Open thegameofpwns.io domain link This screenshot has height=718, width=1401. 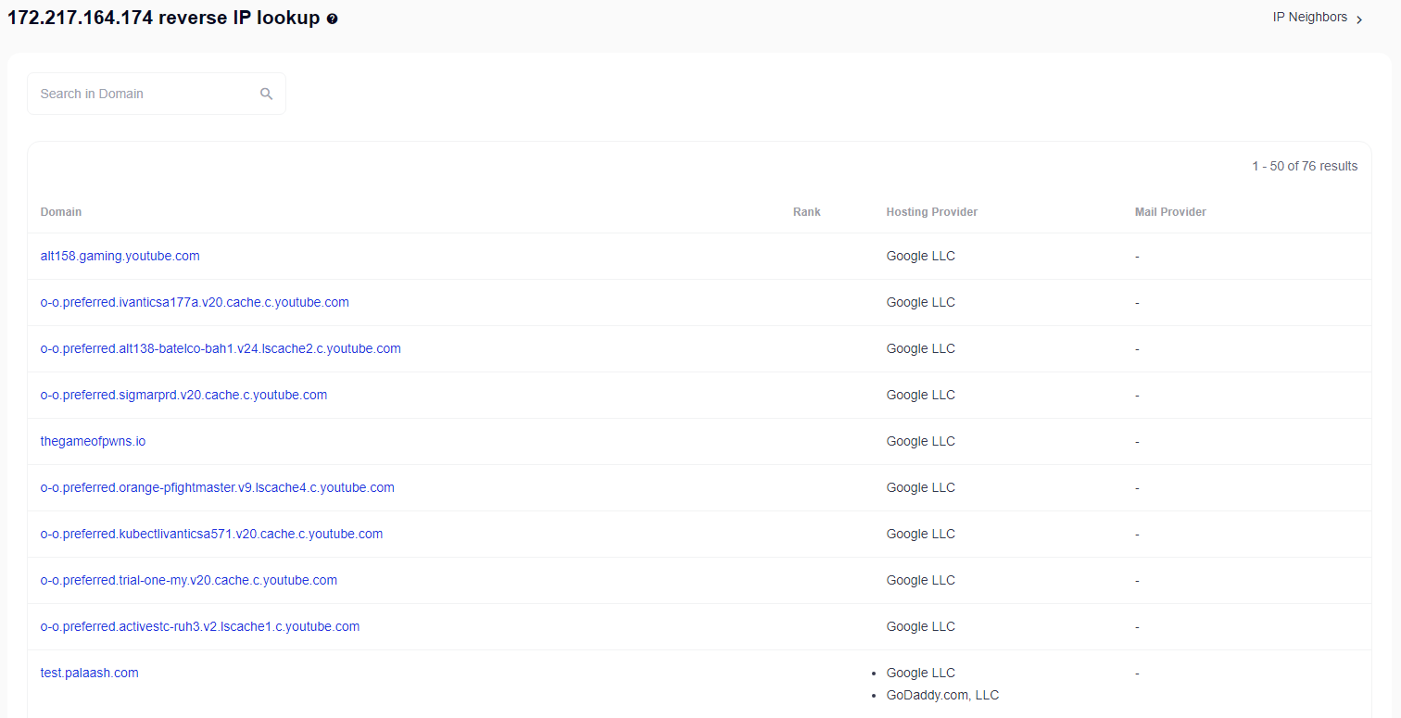click(x=93, y=441)
